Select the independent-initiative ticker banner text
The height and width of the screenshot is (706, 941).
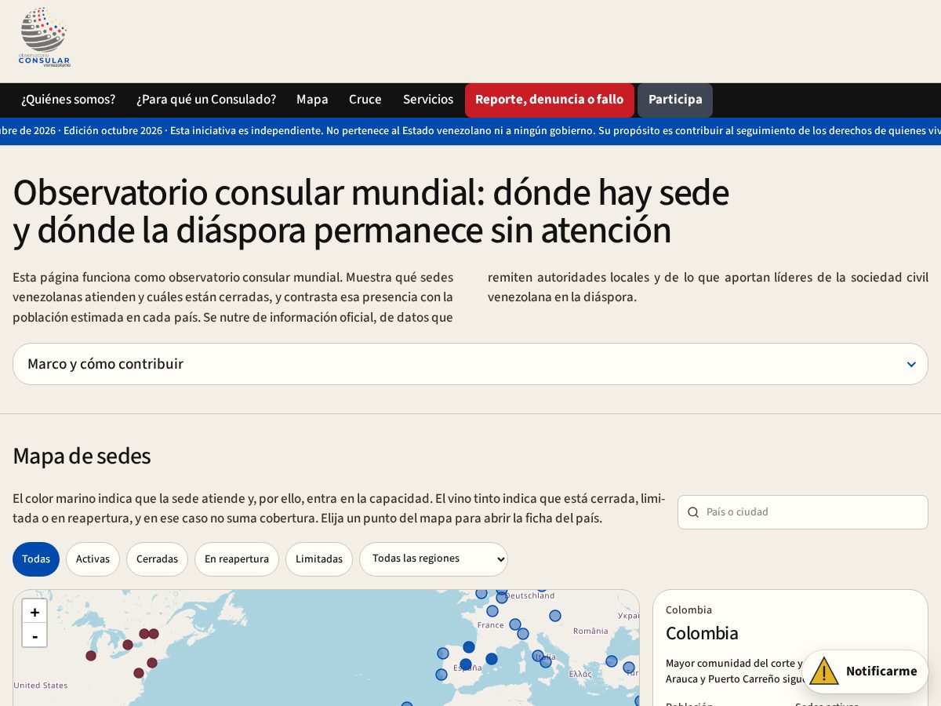pyautogui.click(x=470, y=131)
